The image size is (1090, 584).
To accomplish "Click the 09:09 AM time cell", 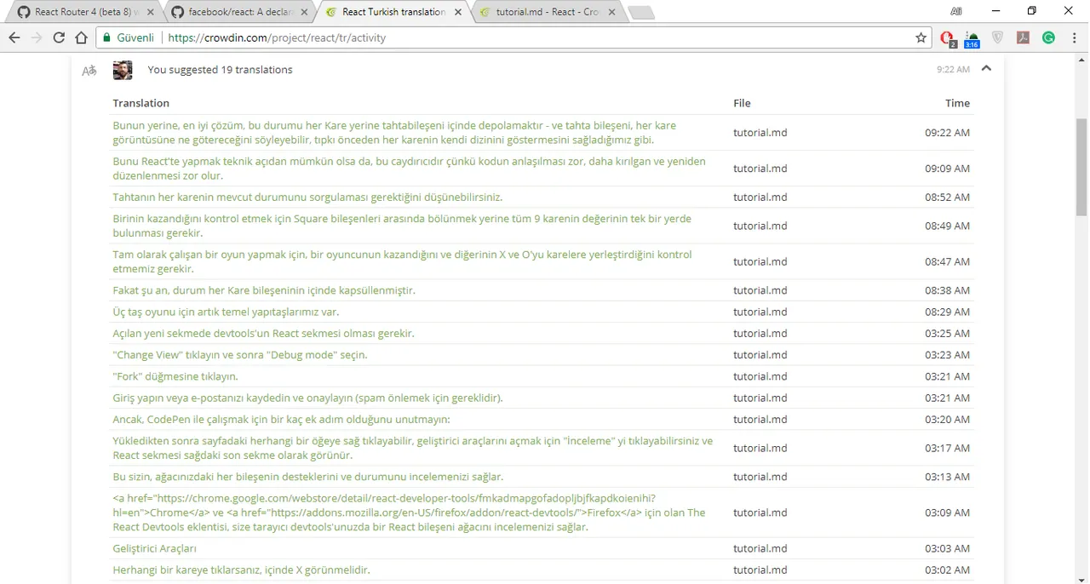I will [948, 169].
